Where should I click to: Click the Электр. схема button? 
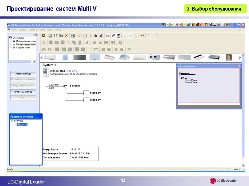(23, 91)
